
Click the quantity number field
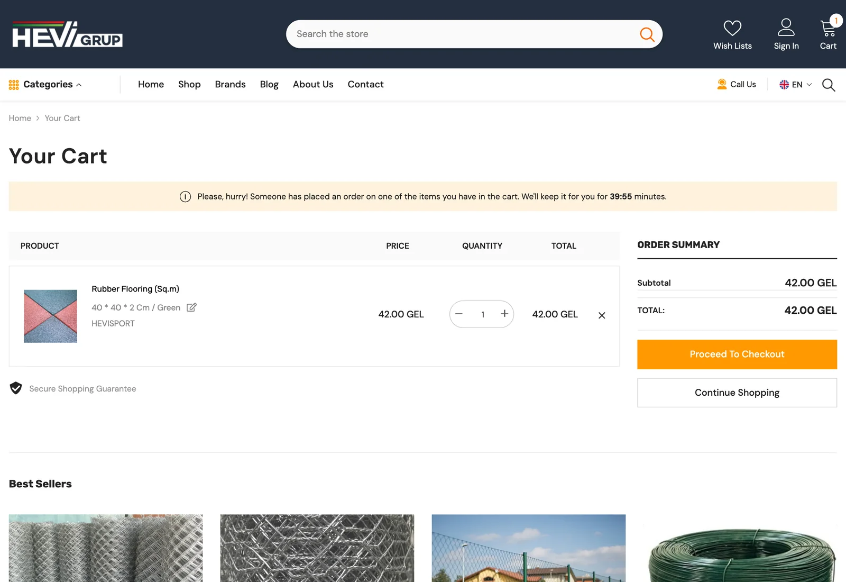pos(483,314)
